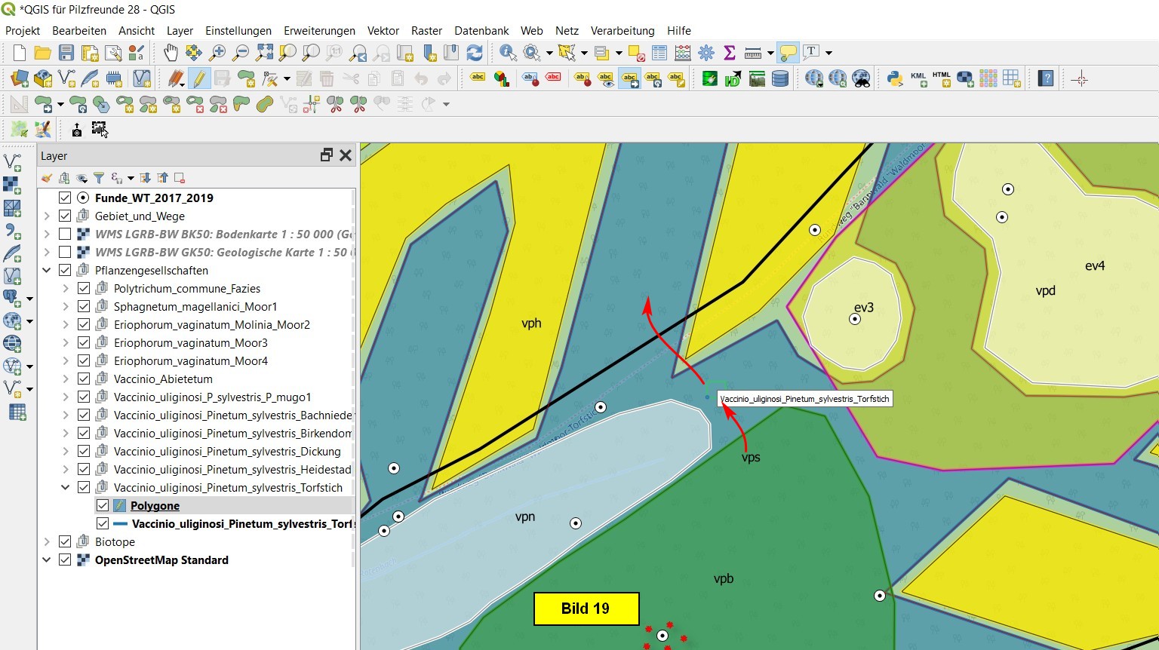
Task: Toggle visibility of the Biotope layer
Action: click(65, 542)
